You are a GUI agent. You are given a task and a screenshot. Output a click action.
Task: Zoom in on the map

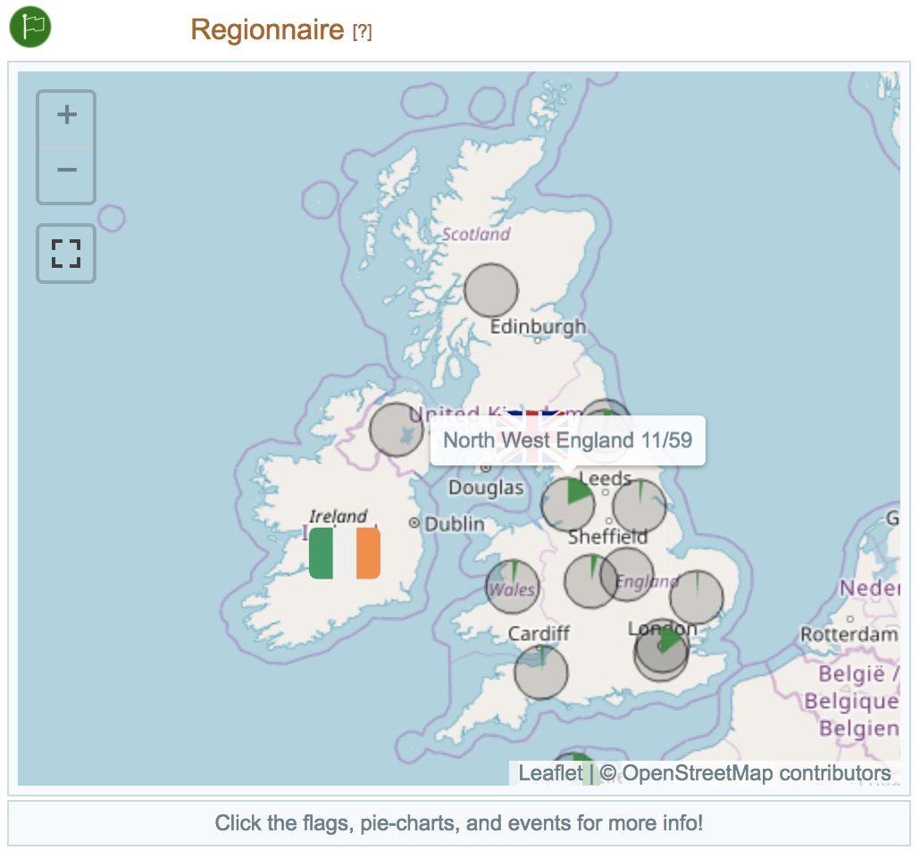66,116
